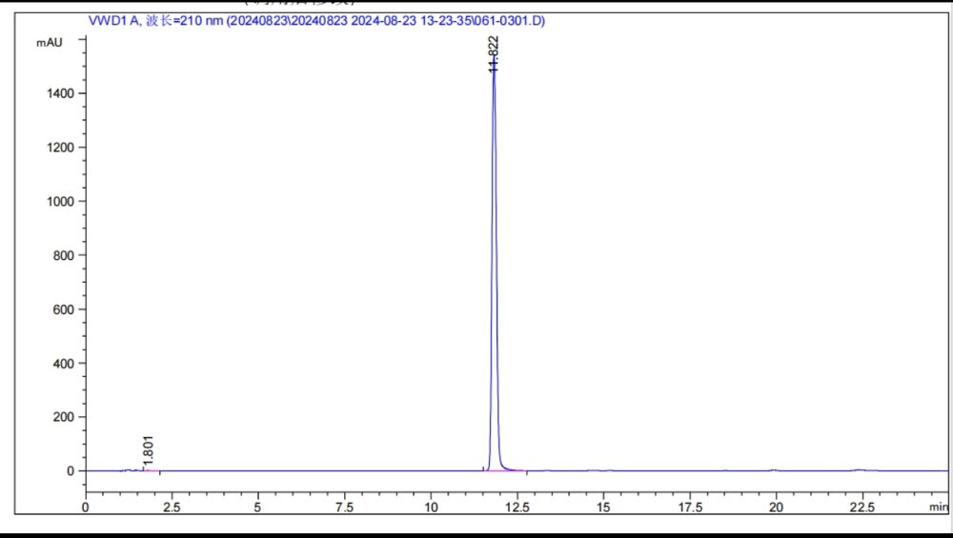This screenshot has width=953, height=538.
Task: Click the 1.801 retention time peak label
Action: [148, 448]
